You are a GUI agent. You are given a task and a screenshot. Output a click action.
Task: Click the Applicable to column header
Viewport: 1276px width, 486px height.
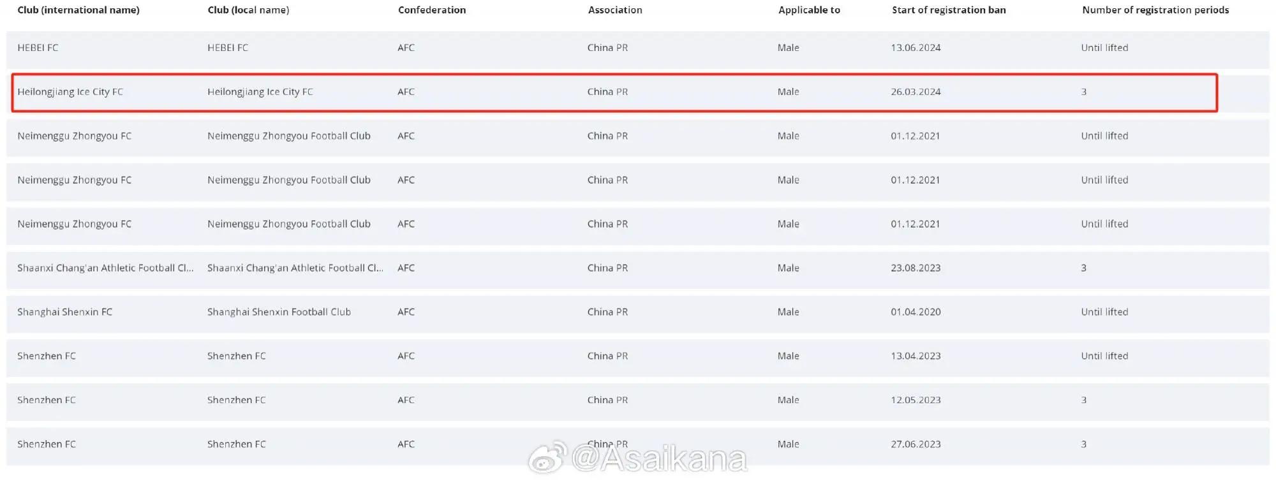(x=809, y=10)
